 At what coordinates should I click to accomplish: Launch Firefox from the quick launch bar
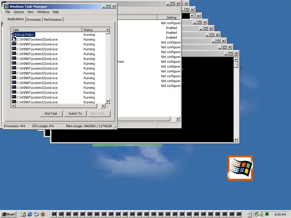[43, 214]
